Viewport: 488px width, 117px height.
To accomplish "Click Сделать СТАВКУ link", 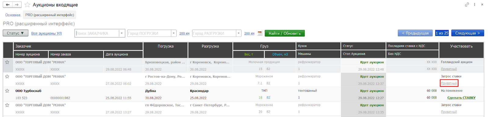I will click(461, 98).
